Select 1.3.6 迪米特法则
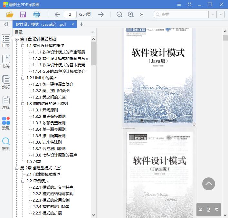228x218 pixels. (x=47, y=142)
